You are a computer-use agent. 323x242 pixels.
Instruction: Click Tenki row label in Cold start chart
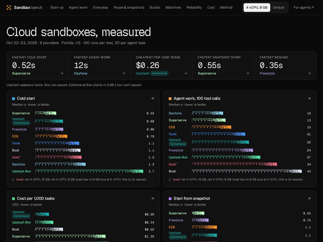pyautogui.click(x=16, y=143)
